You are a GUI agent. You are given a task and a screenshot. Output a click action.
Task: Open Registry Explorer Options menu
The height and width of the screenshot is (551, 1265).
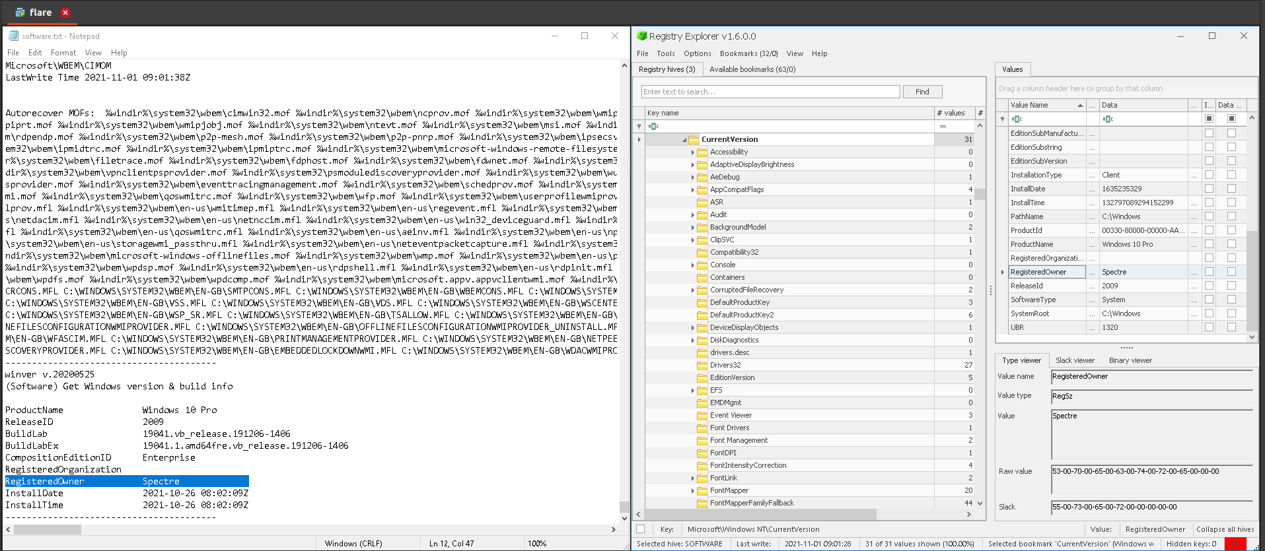tap(698, 53)
